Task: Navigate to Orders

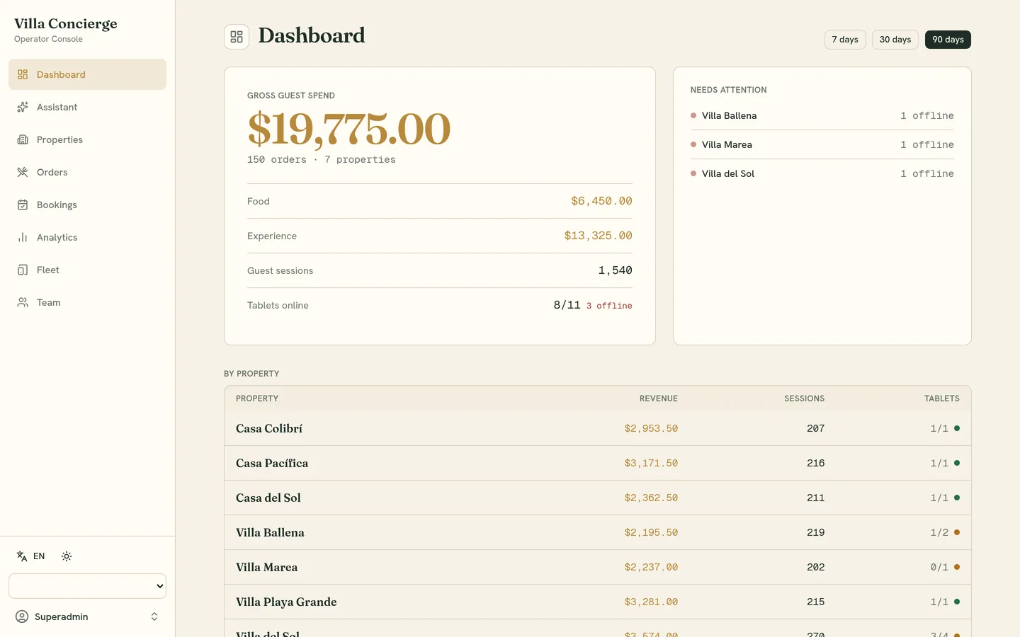Action: click(87, 172)
